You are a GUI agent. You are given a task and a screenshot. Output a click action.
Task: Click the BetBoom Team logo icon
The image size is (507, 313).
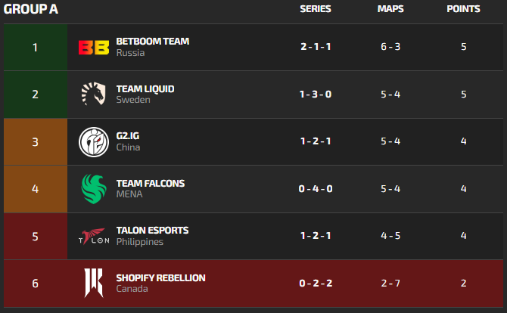point(94,48)
